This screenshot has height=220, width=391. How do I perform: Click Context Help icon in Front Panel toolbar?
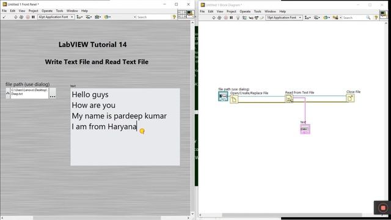[174, 17]
